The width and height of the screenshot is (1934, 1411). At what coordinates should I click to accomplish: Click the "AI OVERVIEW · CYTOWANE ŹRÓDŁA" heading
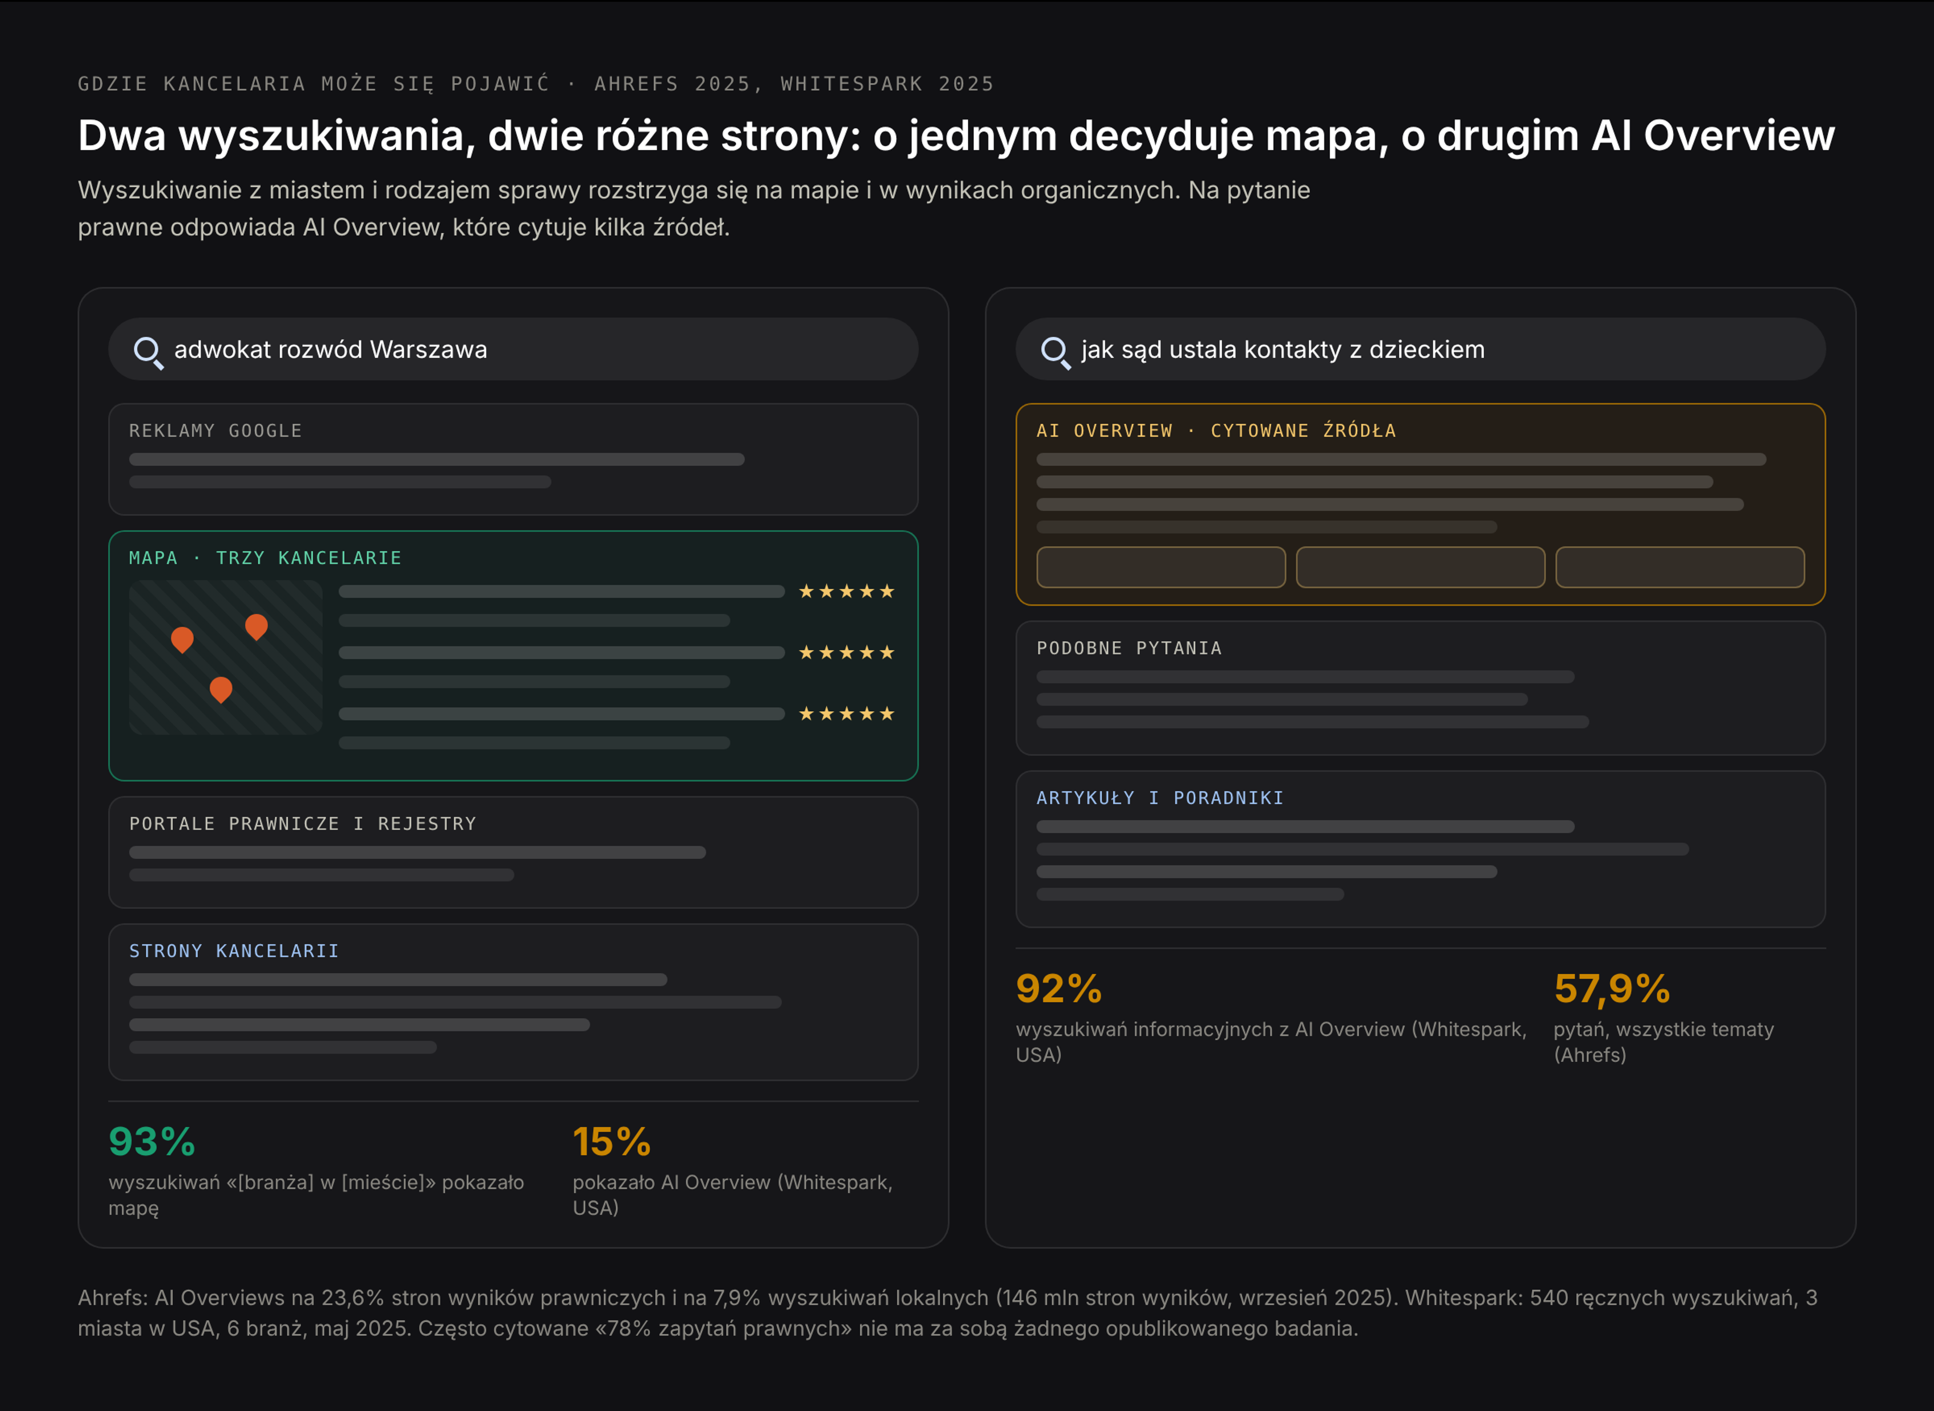[1216, 430]
